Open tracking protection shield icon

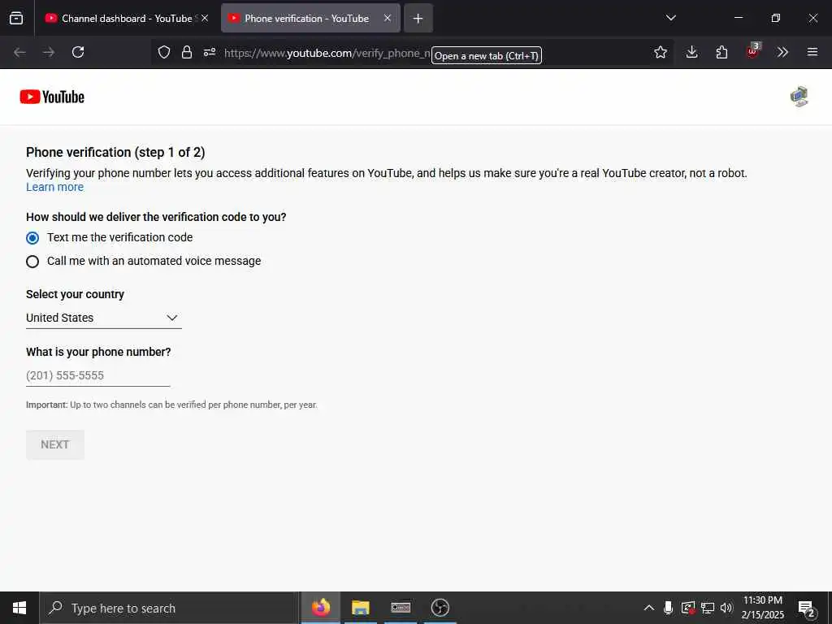point(164,52)
